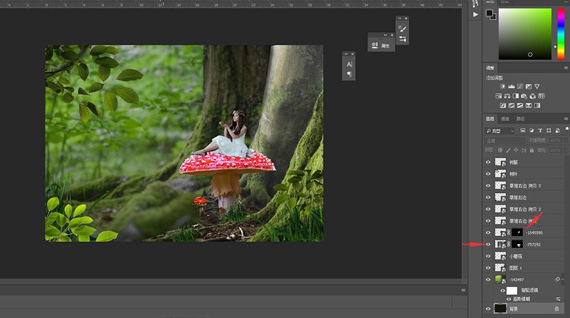The image size is (570, 318).
Task: Collapse the smart filters on layer -142497
Action: pyautogui.click(x=563, y=279)
